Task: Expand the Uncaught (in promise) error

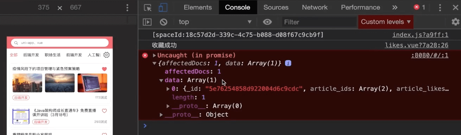Action: [x=154, y=55]
